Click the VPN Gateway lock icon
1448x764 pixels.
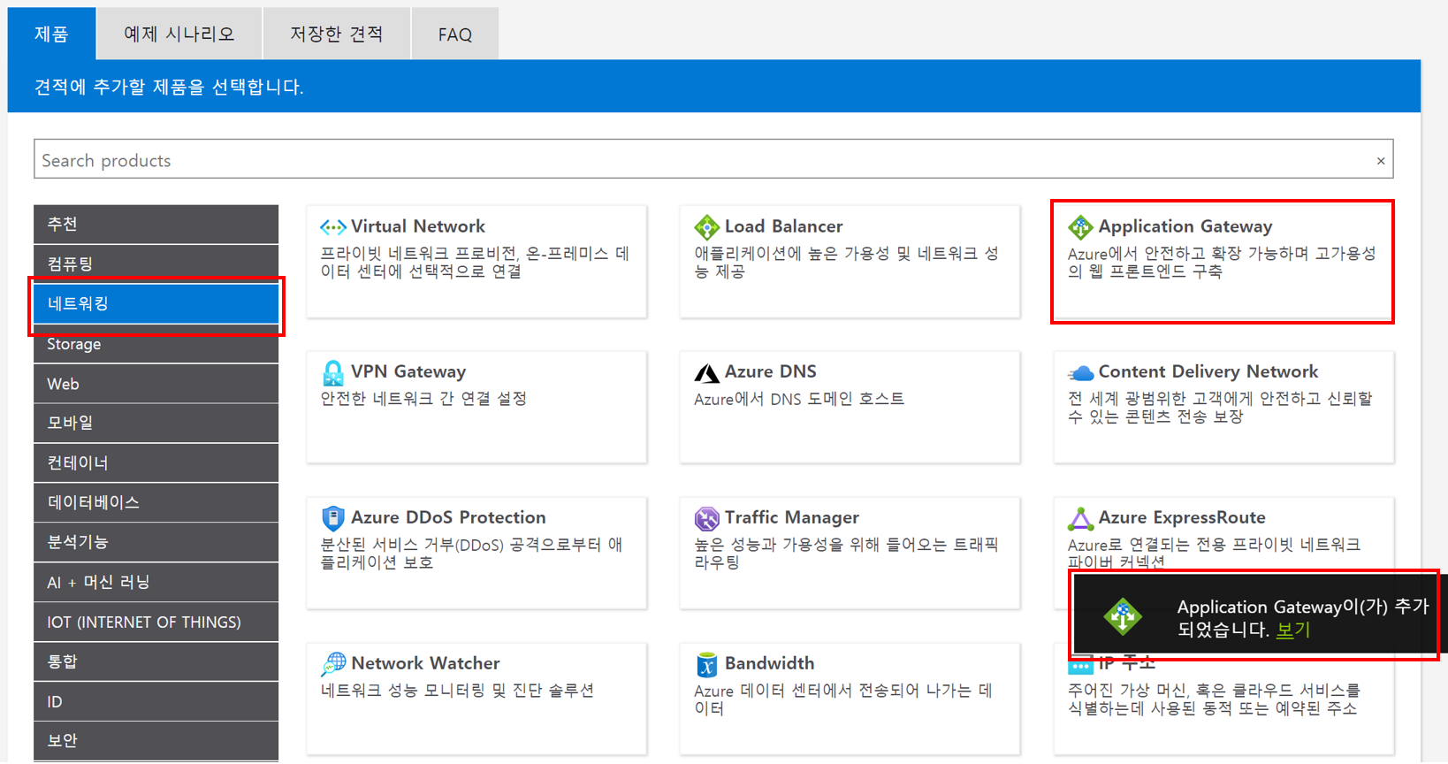(x=333, y=372)
